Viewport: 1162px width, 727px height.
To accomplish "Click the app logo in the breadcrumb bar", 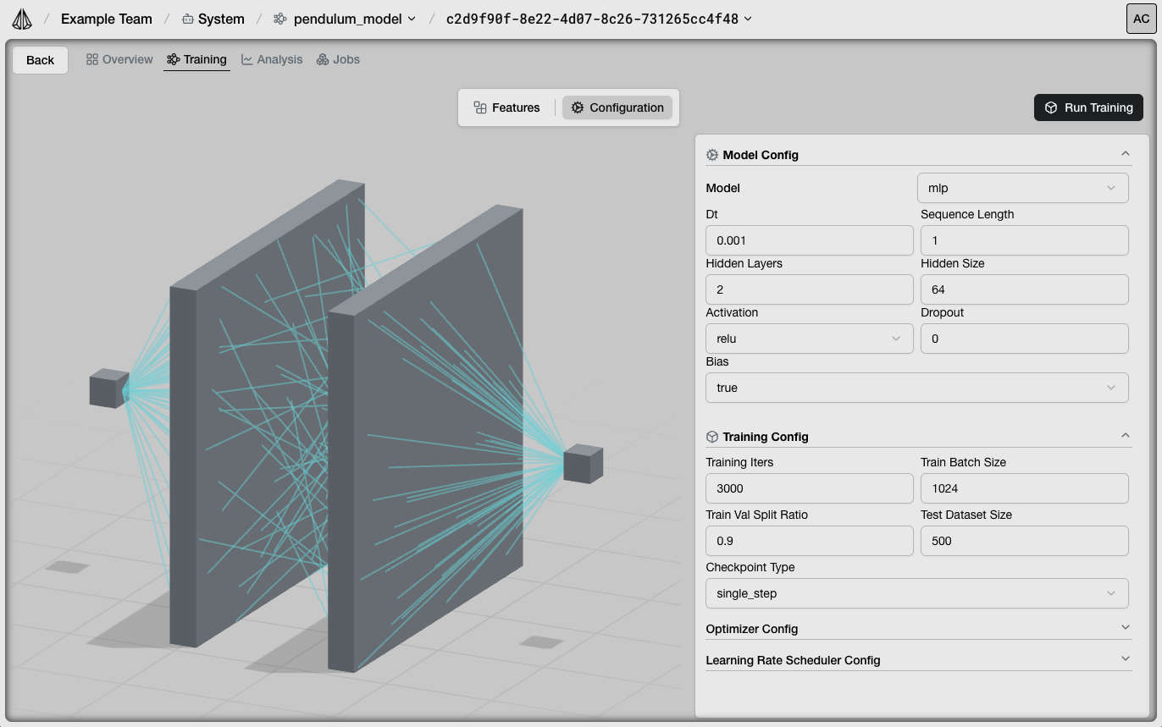I will click(x=21, y=18).
